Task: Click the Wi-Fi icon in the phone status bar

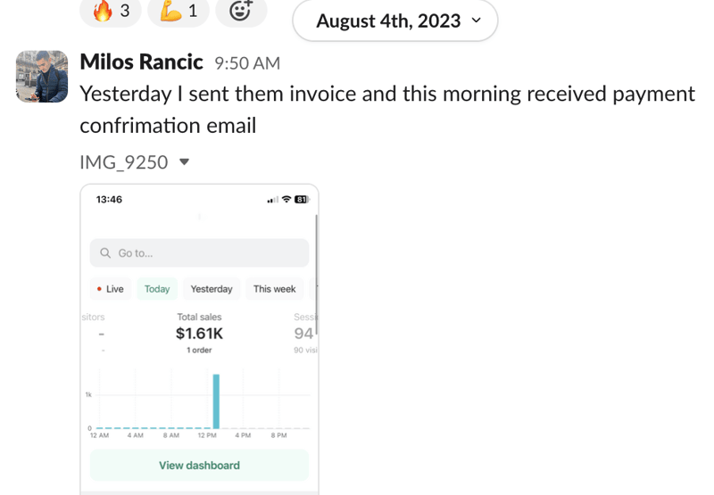Action: point(286,199)
